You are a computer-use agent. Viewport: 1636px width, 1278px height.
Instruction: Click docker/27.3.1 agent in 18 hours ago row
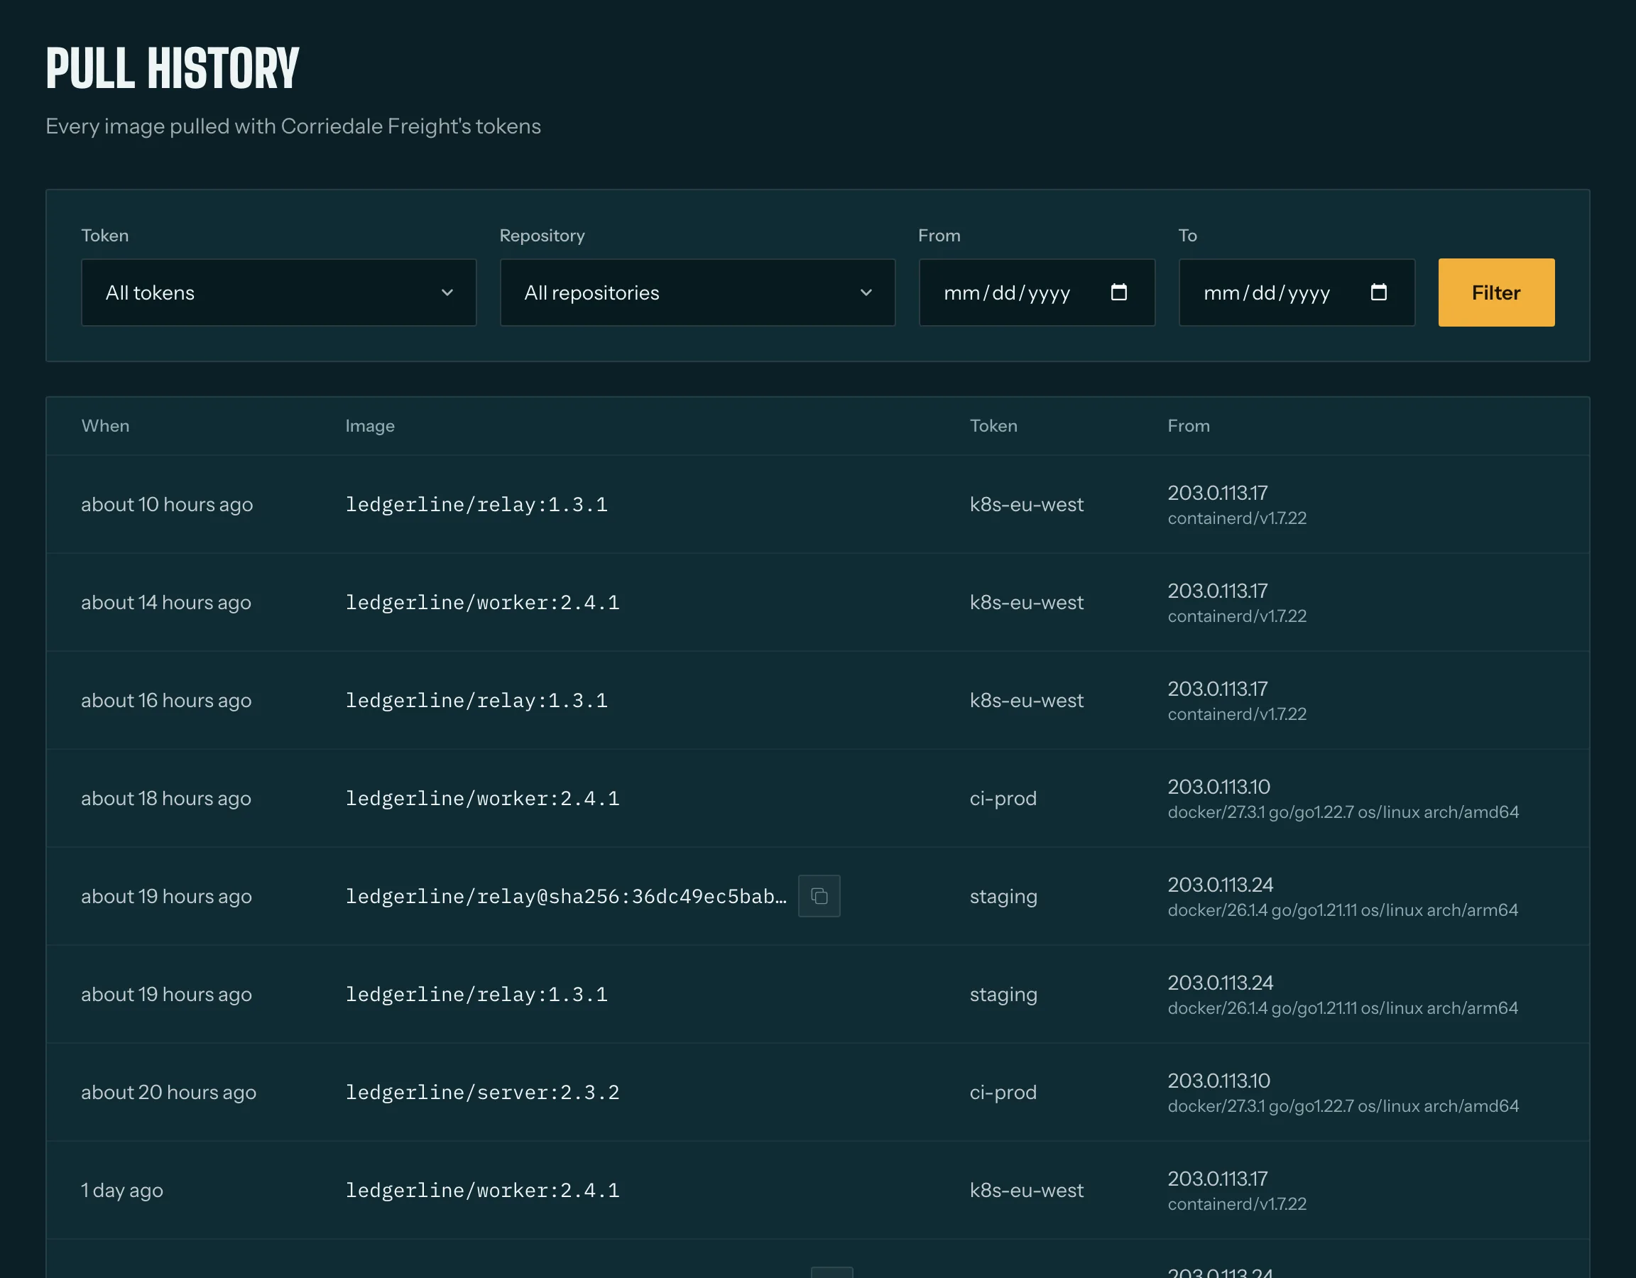click(x=1343, y=812)
